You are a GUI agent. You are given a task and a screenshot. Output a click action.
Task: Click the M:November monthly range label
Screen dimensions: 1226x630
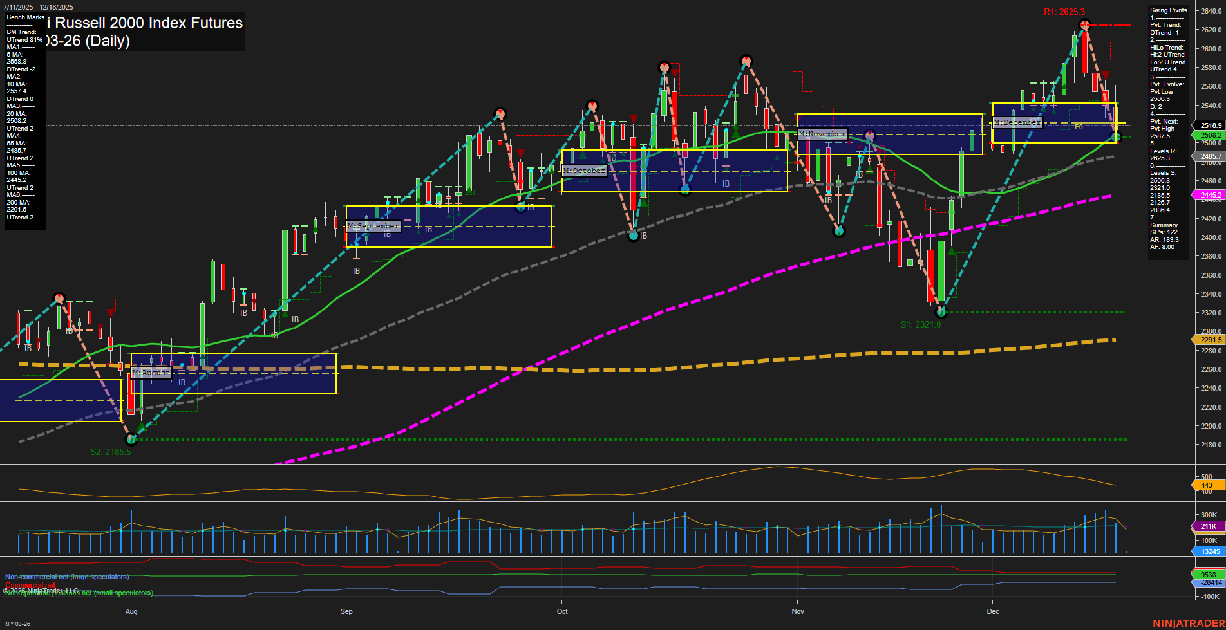click(822, 134)
